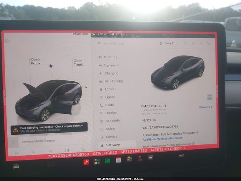Tap the 45,324 mi odometer reading
This screenshot has width=241, height=181.
pyautogui.click(x=149, y=120)
